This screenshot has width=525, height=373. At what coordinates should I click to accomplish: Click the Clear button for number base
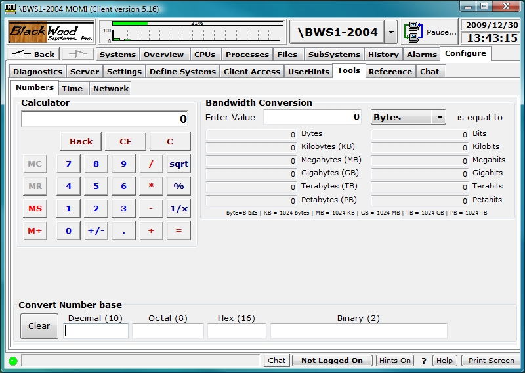[x=39, y=326]
